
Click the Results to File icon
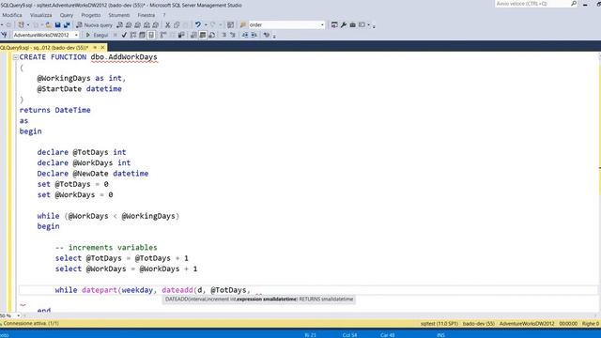tap(211, 35)
